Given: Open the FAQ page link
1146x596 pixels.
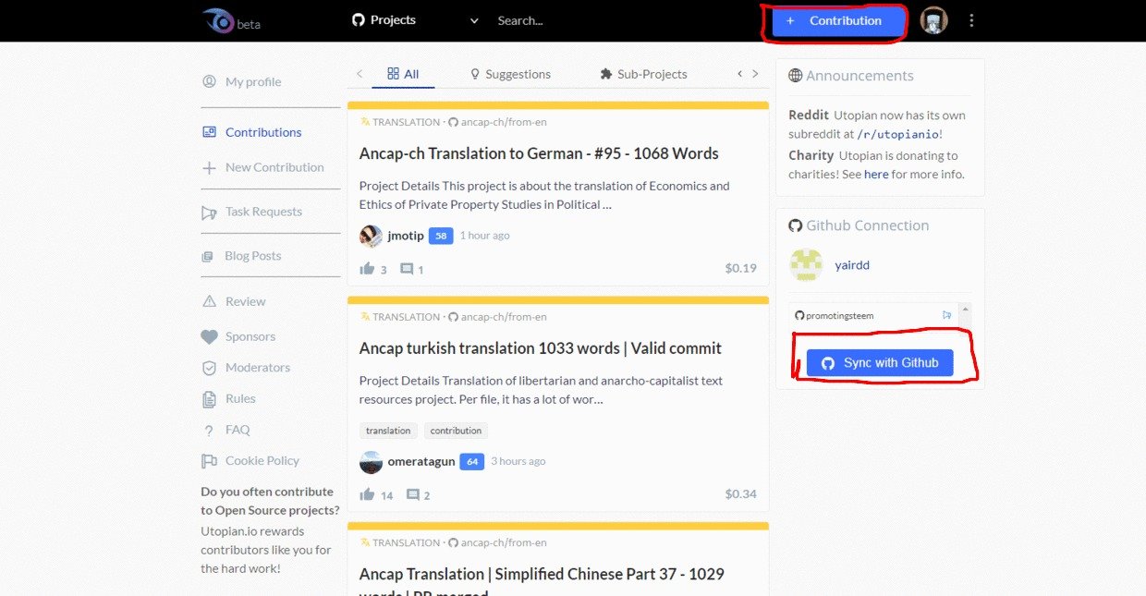Looking at the screenshot, I should 238,430.
